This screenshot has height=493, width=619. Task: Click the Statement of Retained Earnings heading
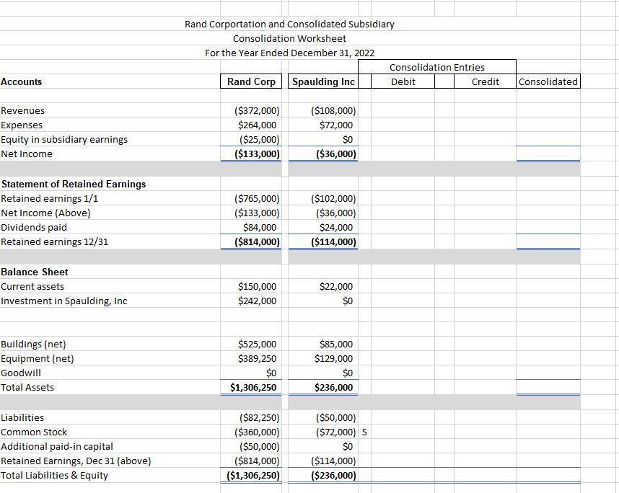pos(74,185)
